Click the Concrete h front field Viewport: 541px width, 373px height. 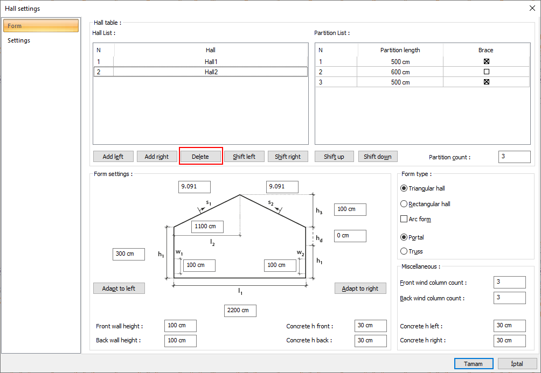370,326
